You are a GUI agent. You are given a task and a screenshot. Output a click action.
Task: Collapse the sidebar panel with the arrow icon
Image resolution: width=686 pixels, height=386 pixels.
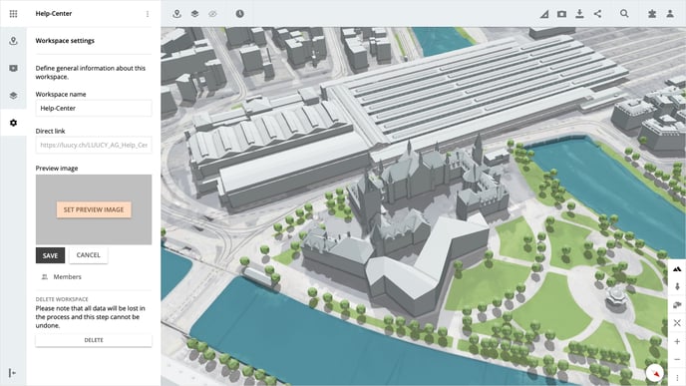click(12, 373)
